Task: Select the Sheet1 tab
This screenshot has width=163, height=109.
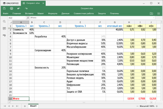Action: (33, 106)
